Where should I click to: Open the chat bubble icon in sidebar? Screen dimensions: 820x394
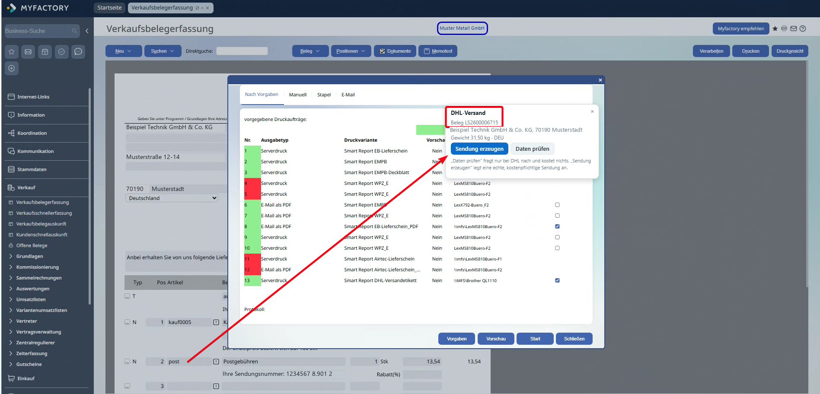click(x=78, y=52)
